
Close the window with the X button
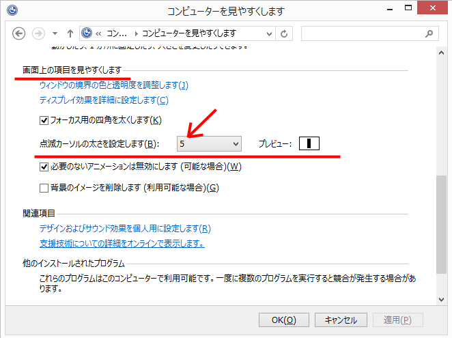[434, 10]
